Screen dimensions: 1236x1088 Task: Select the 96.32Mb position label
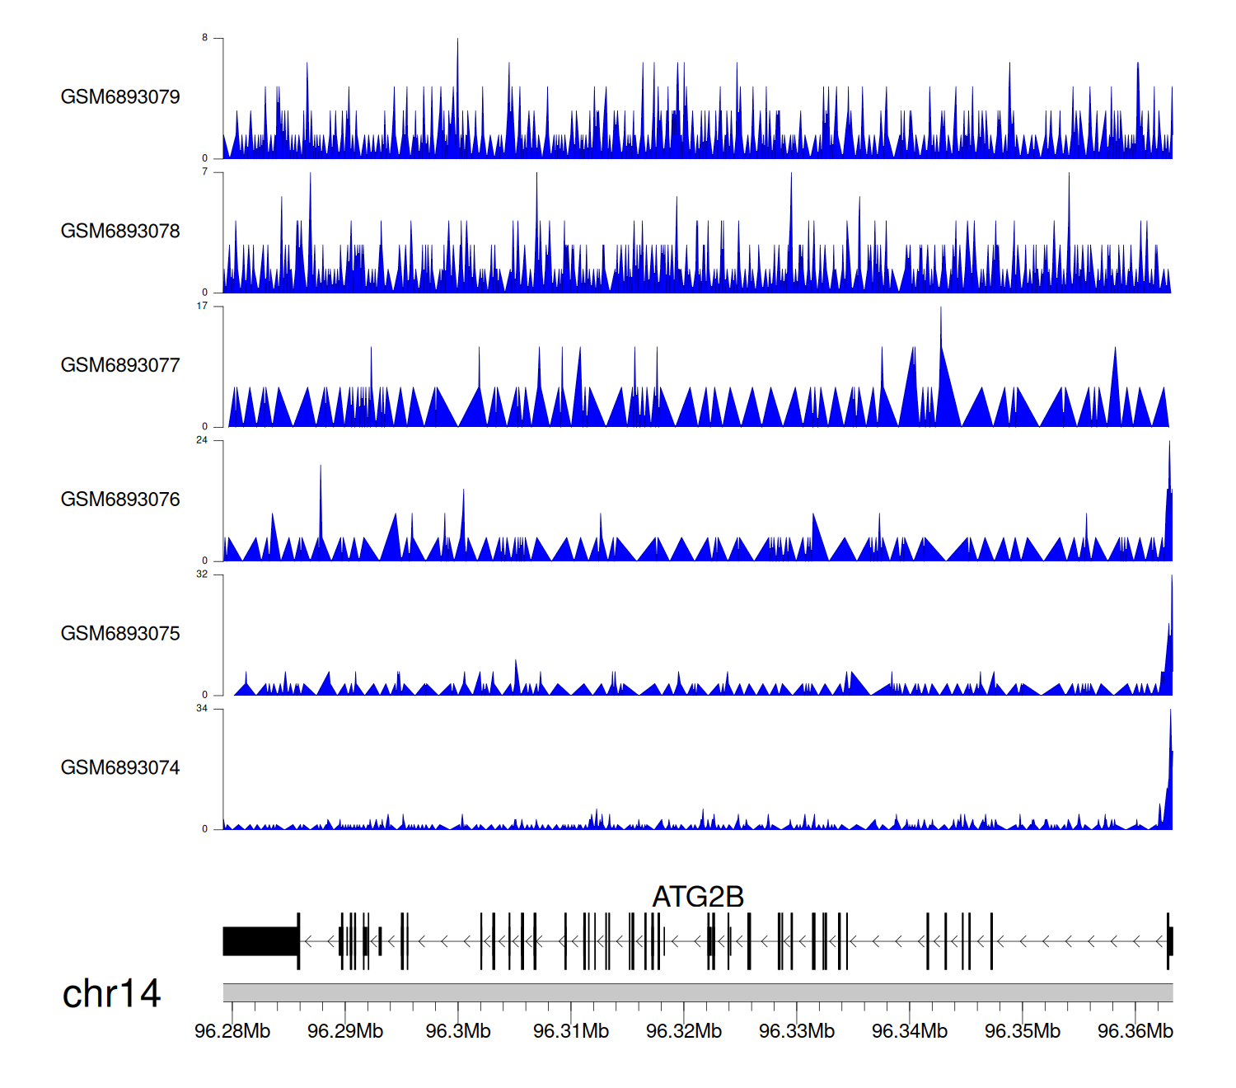click(684, 1031)
